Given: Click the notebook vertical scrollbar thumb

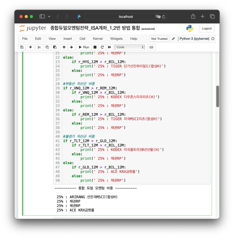Looking at the screenshot, I should tap(218, 96).
